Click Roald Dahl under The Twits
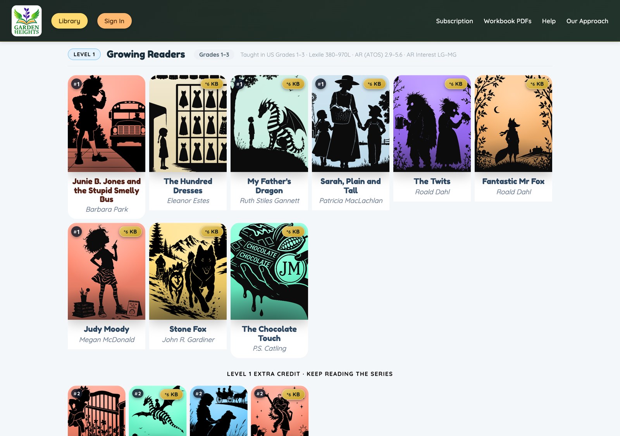The image size is (620, 436). [432, 192]
